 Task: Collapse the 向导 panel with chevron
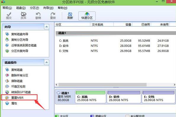(x=47, y=27)
